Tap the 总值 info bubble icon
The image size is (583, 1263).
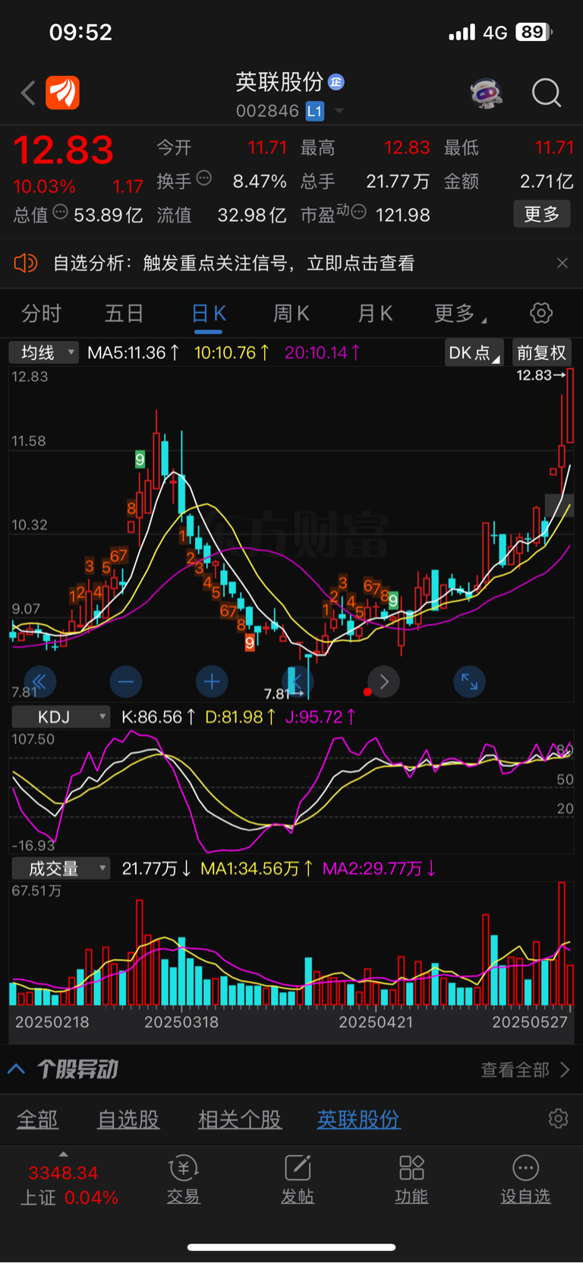(x=60, y=212)
